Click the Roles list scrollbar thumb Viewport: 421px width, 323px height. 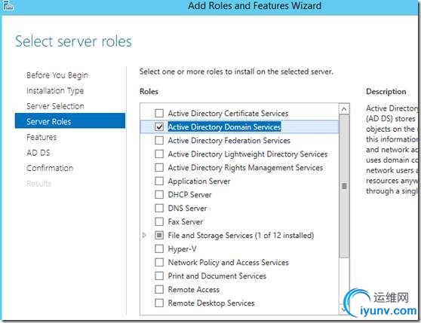point(344,186)
